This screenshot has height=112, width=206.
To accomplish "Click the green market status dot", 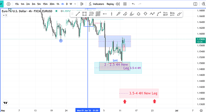I will [x=56, y=11].
